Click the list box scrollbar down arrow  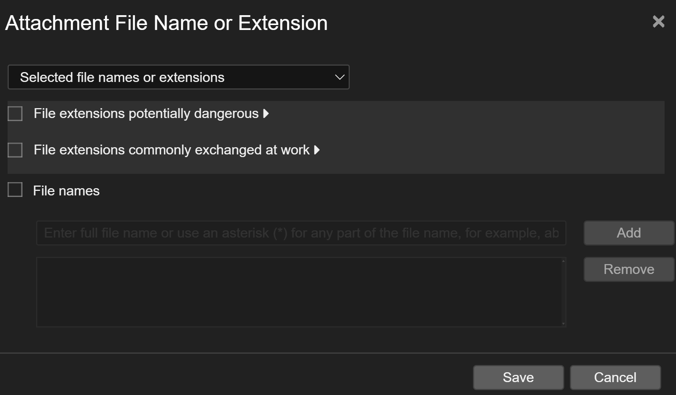pos(563,324)
